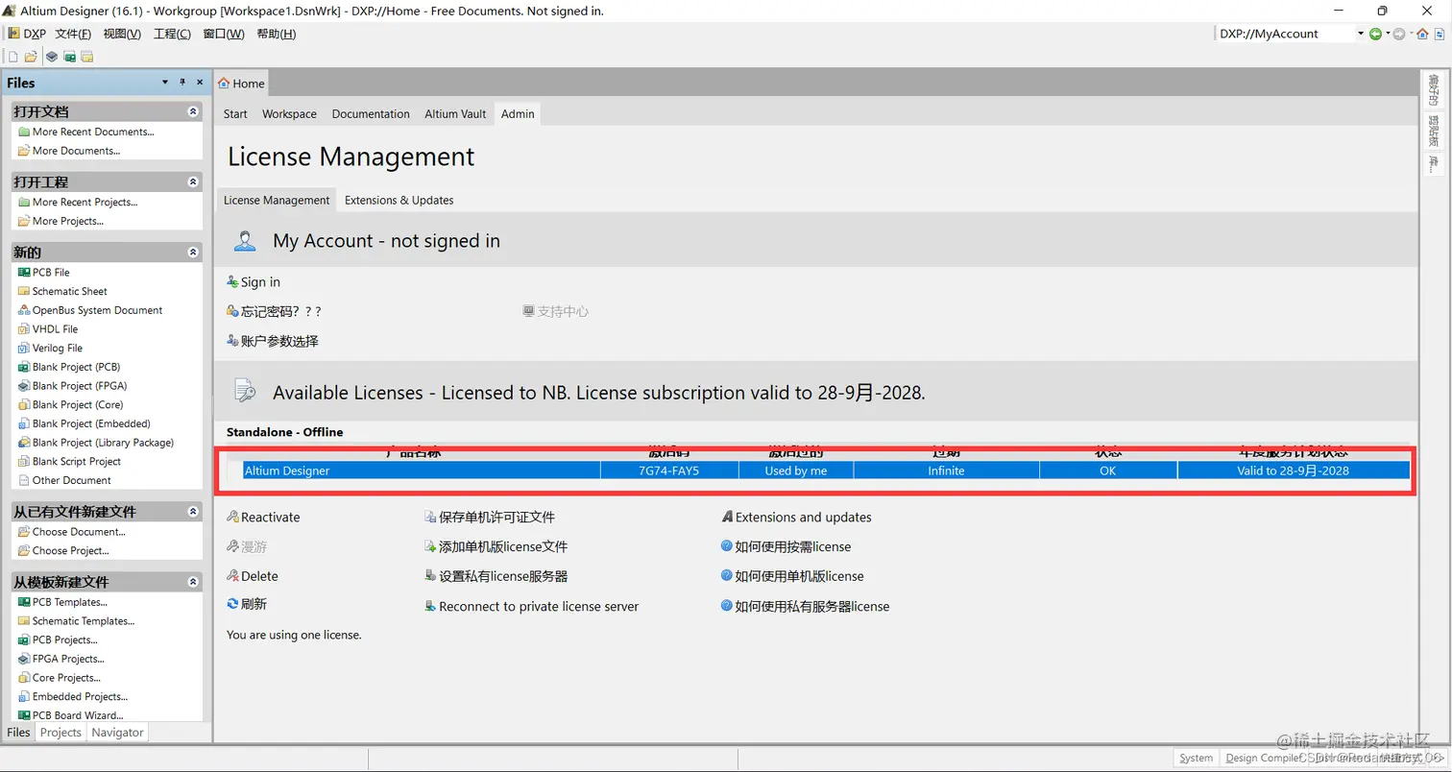Switch to the Workspace page tab
The image size is (1452, 772).
(289, 113)
